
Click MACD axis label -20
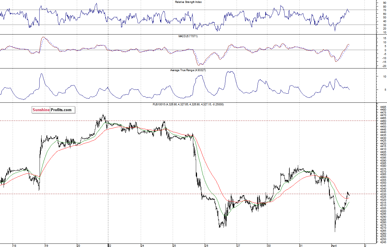[x=384, y=66]
